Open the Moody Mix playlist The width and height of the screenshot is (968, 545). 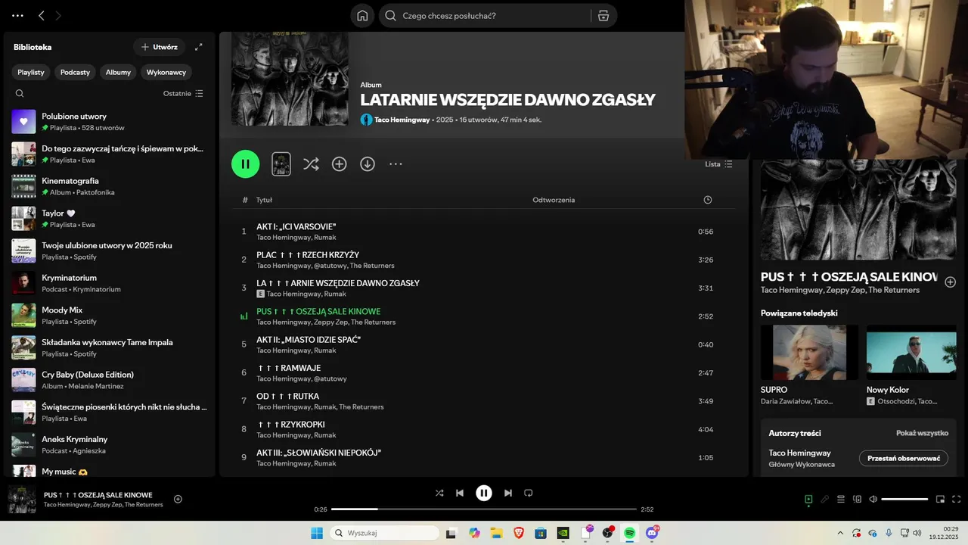click(110, 315)
